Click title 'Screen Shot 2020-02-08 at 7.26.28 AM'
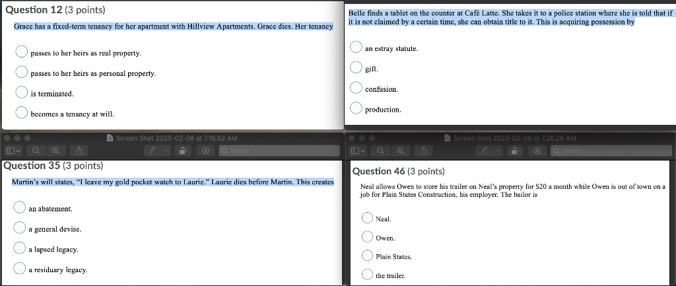The height and width of the screenshot is (286, 676). [514, 139]
